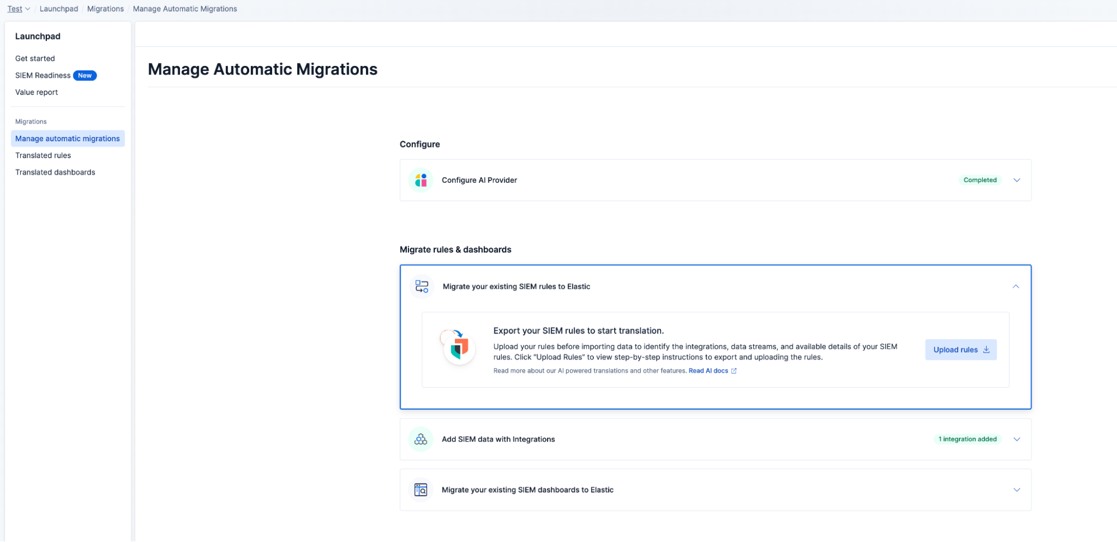Open the Test space dropdown in breadcrumb
Image resolution: width=1117 pixels, height=542 pixels.
coord(18,9)
